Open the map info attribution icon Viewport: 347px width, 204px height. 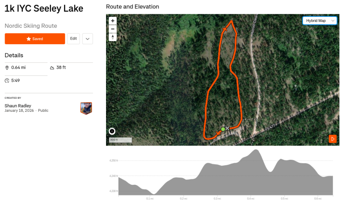pos(112,131)
